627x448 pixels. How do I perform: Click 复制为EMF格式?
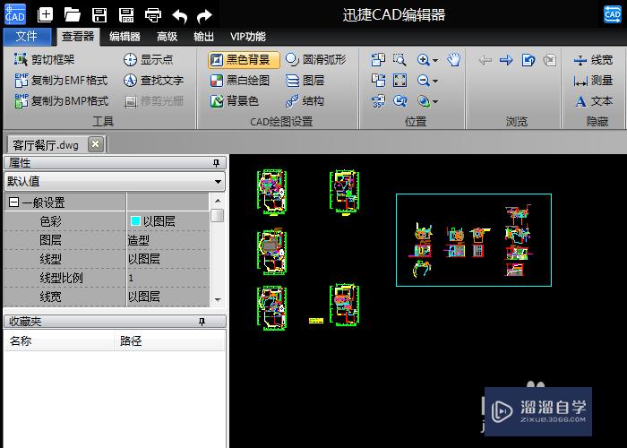pos(61,81)
